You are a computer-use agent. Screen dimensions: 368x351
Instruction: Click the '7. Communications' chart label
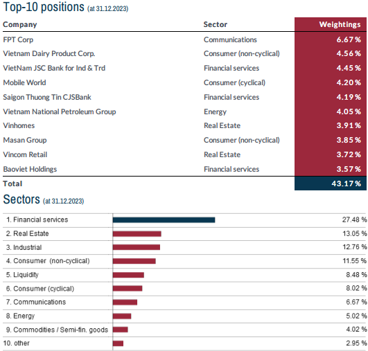pyautogui.click(x=35, y=302)
